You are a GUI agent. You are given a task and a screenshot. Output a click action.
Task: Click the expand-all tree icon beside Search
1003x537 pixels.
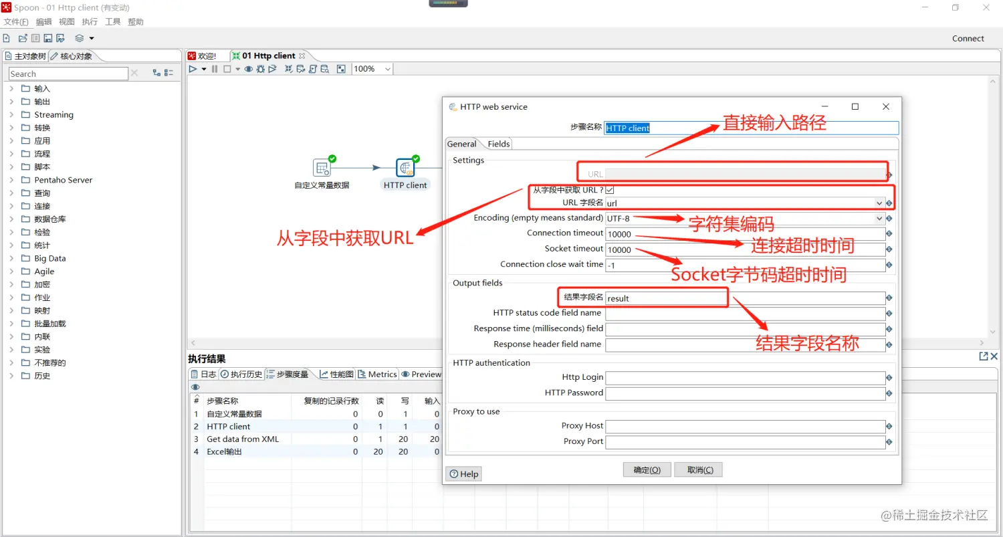[x=156, y=73]
